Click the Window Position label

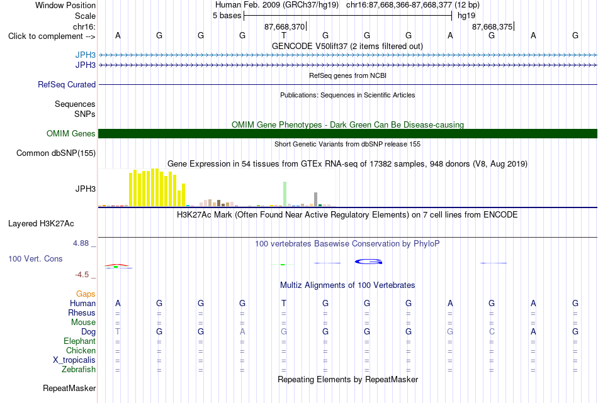pos(65,5)
